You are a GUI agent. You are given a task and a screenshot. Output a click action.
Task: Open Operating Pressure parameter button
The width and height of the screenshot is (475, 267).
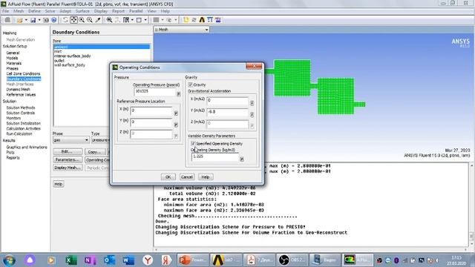pos(178,94)
